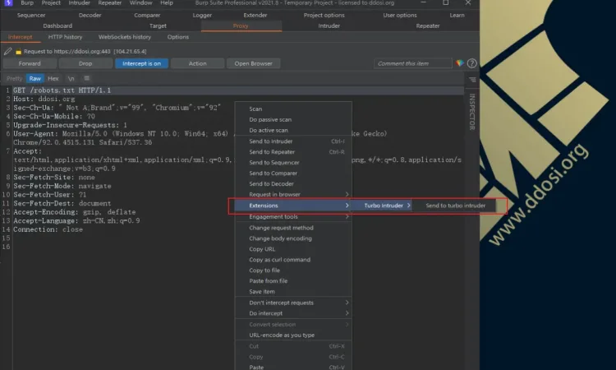
Task: Expand the Extensions submenu
Action: pos(293,206)
